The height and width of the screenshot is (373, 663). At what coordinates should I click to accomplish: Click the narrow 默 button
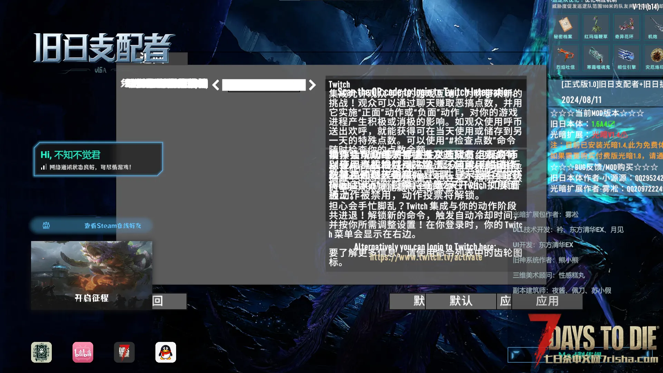pos(407,301)
